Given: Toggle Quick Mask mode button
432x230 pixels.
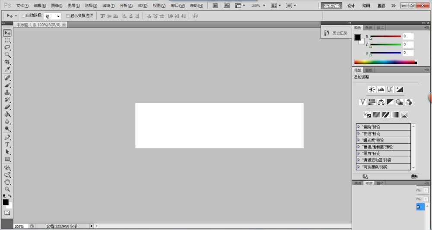Looking at the screenshot, I should click(7, 213).
